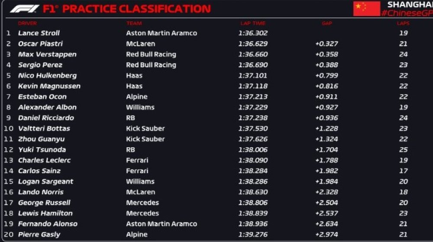Click the GAP column header

pos(327,23)
